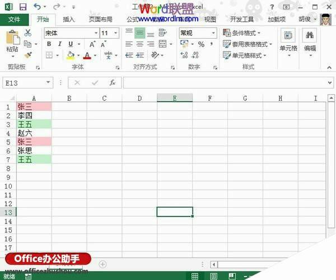Select the Format Painter brush
Screen dimensions: 336x280
click(28, 55)
